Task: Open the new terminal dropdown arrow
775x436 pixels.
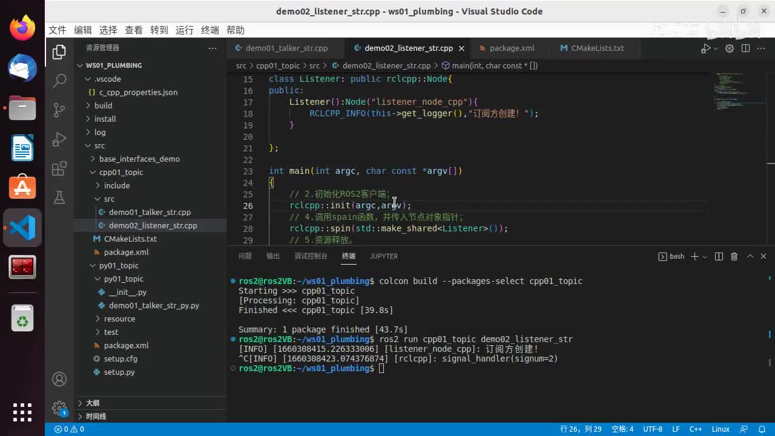Action: (705, 257)
